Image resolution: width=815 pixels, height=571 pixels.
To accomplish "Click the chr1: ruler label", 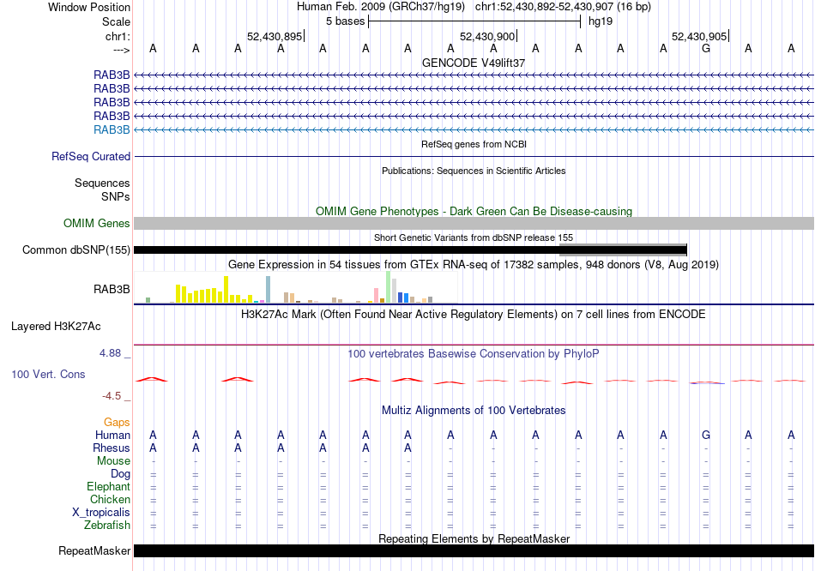I will pos(118,36).
